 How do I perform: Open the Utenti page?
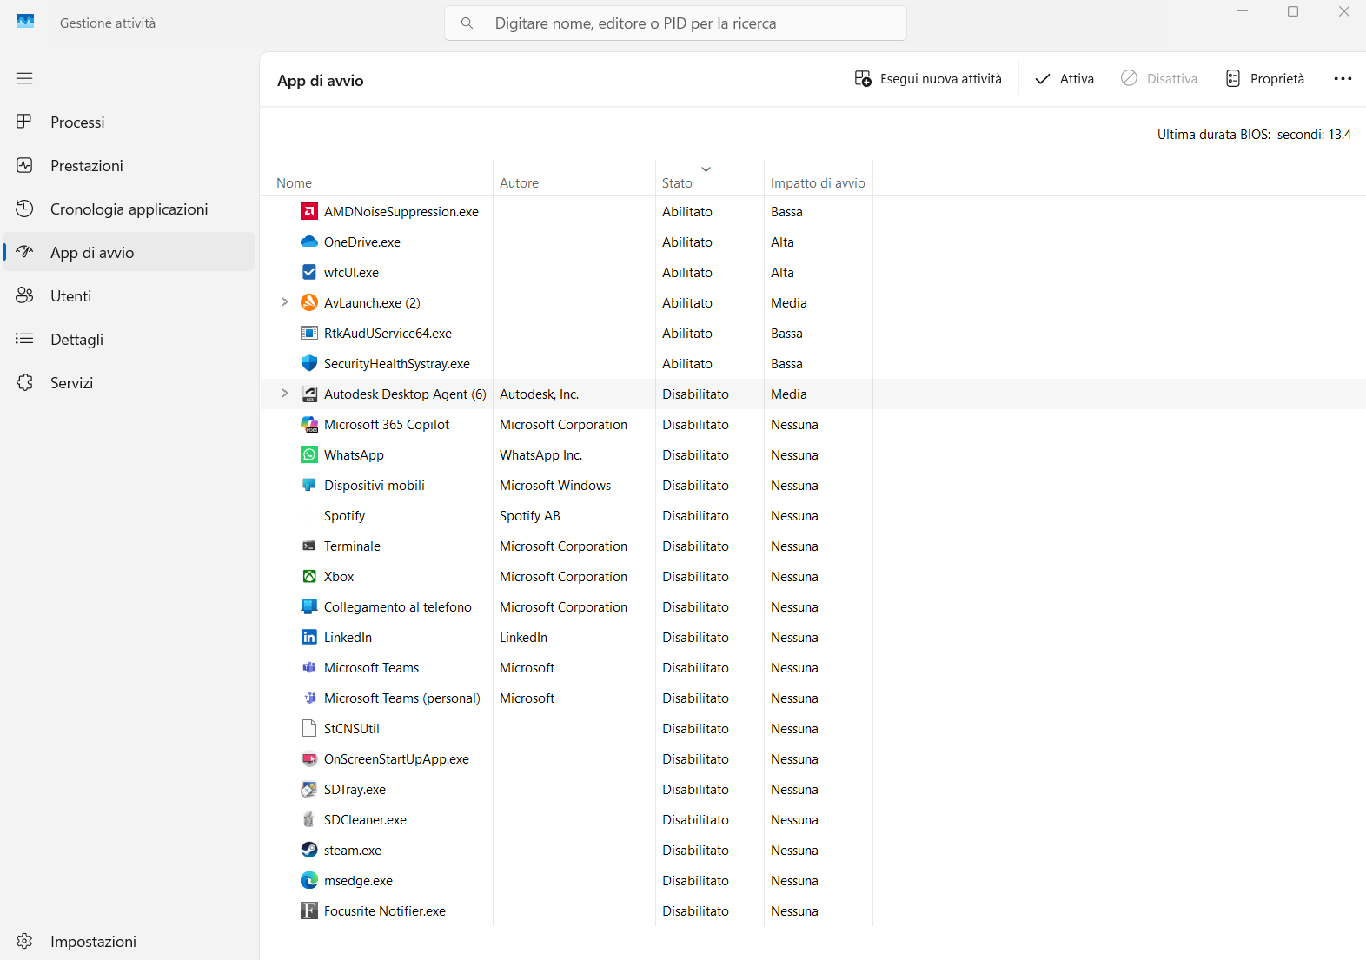pos(129,296)
